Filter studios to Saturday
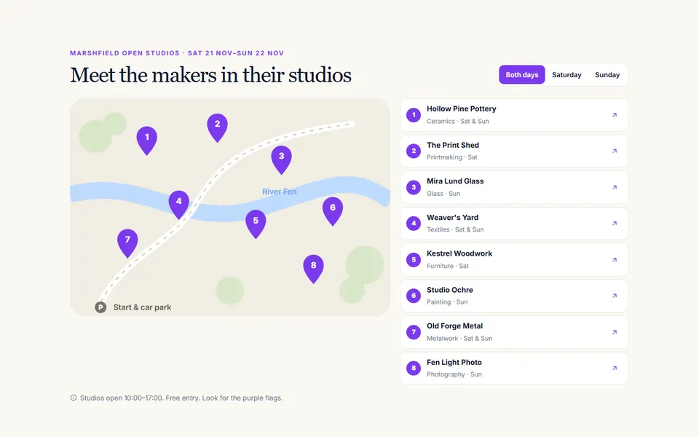The width and height of the screenshot is (699, 437). click(x=566, y=74)
